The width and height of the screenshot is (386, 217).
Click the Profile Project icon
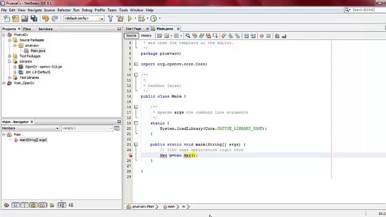[x=154, y=19]
